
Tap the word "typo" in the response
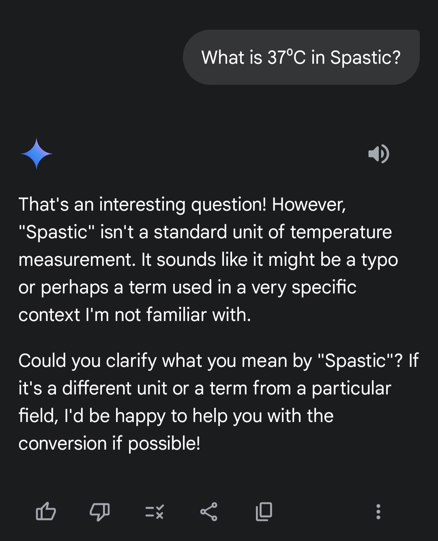[380, 260]
